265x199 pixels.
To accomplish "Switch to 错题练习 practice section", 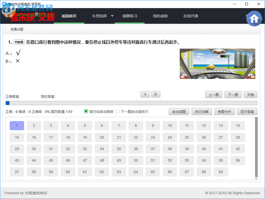I will tap(129, 16).
